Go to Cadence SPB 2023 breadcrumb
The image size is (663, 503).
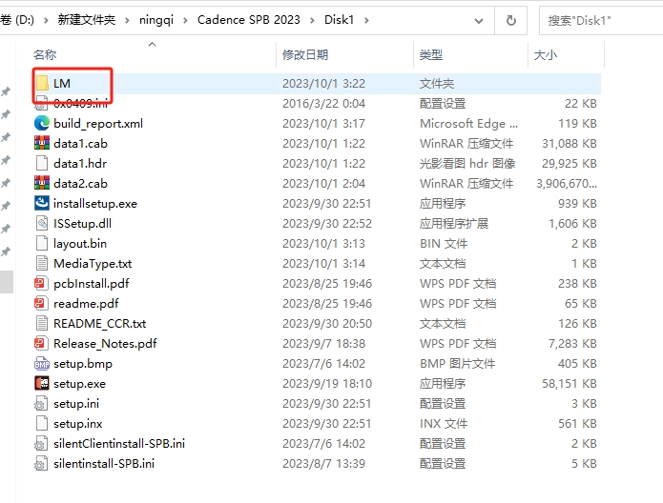[x=249, y=20]
